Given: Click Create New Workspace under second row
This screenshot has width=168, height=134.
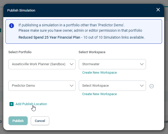Looking at the screenshot, I should point(100,94).
